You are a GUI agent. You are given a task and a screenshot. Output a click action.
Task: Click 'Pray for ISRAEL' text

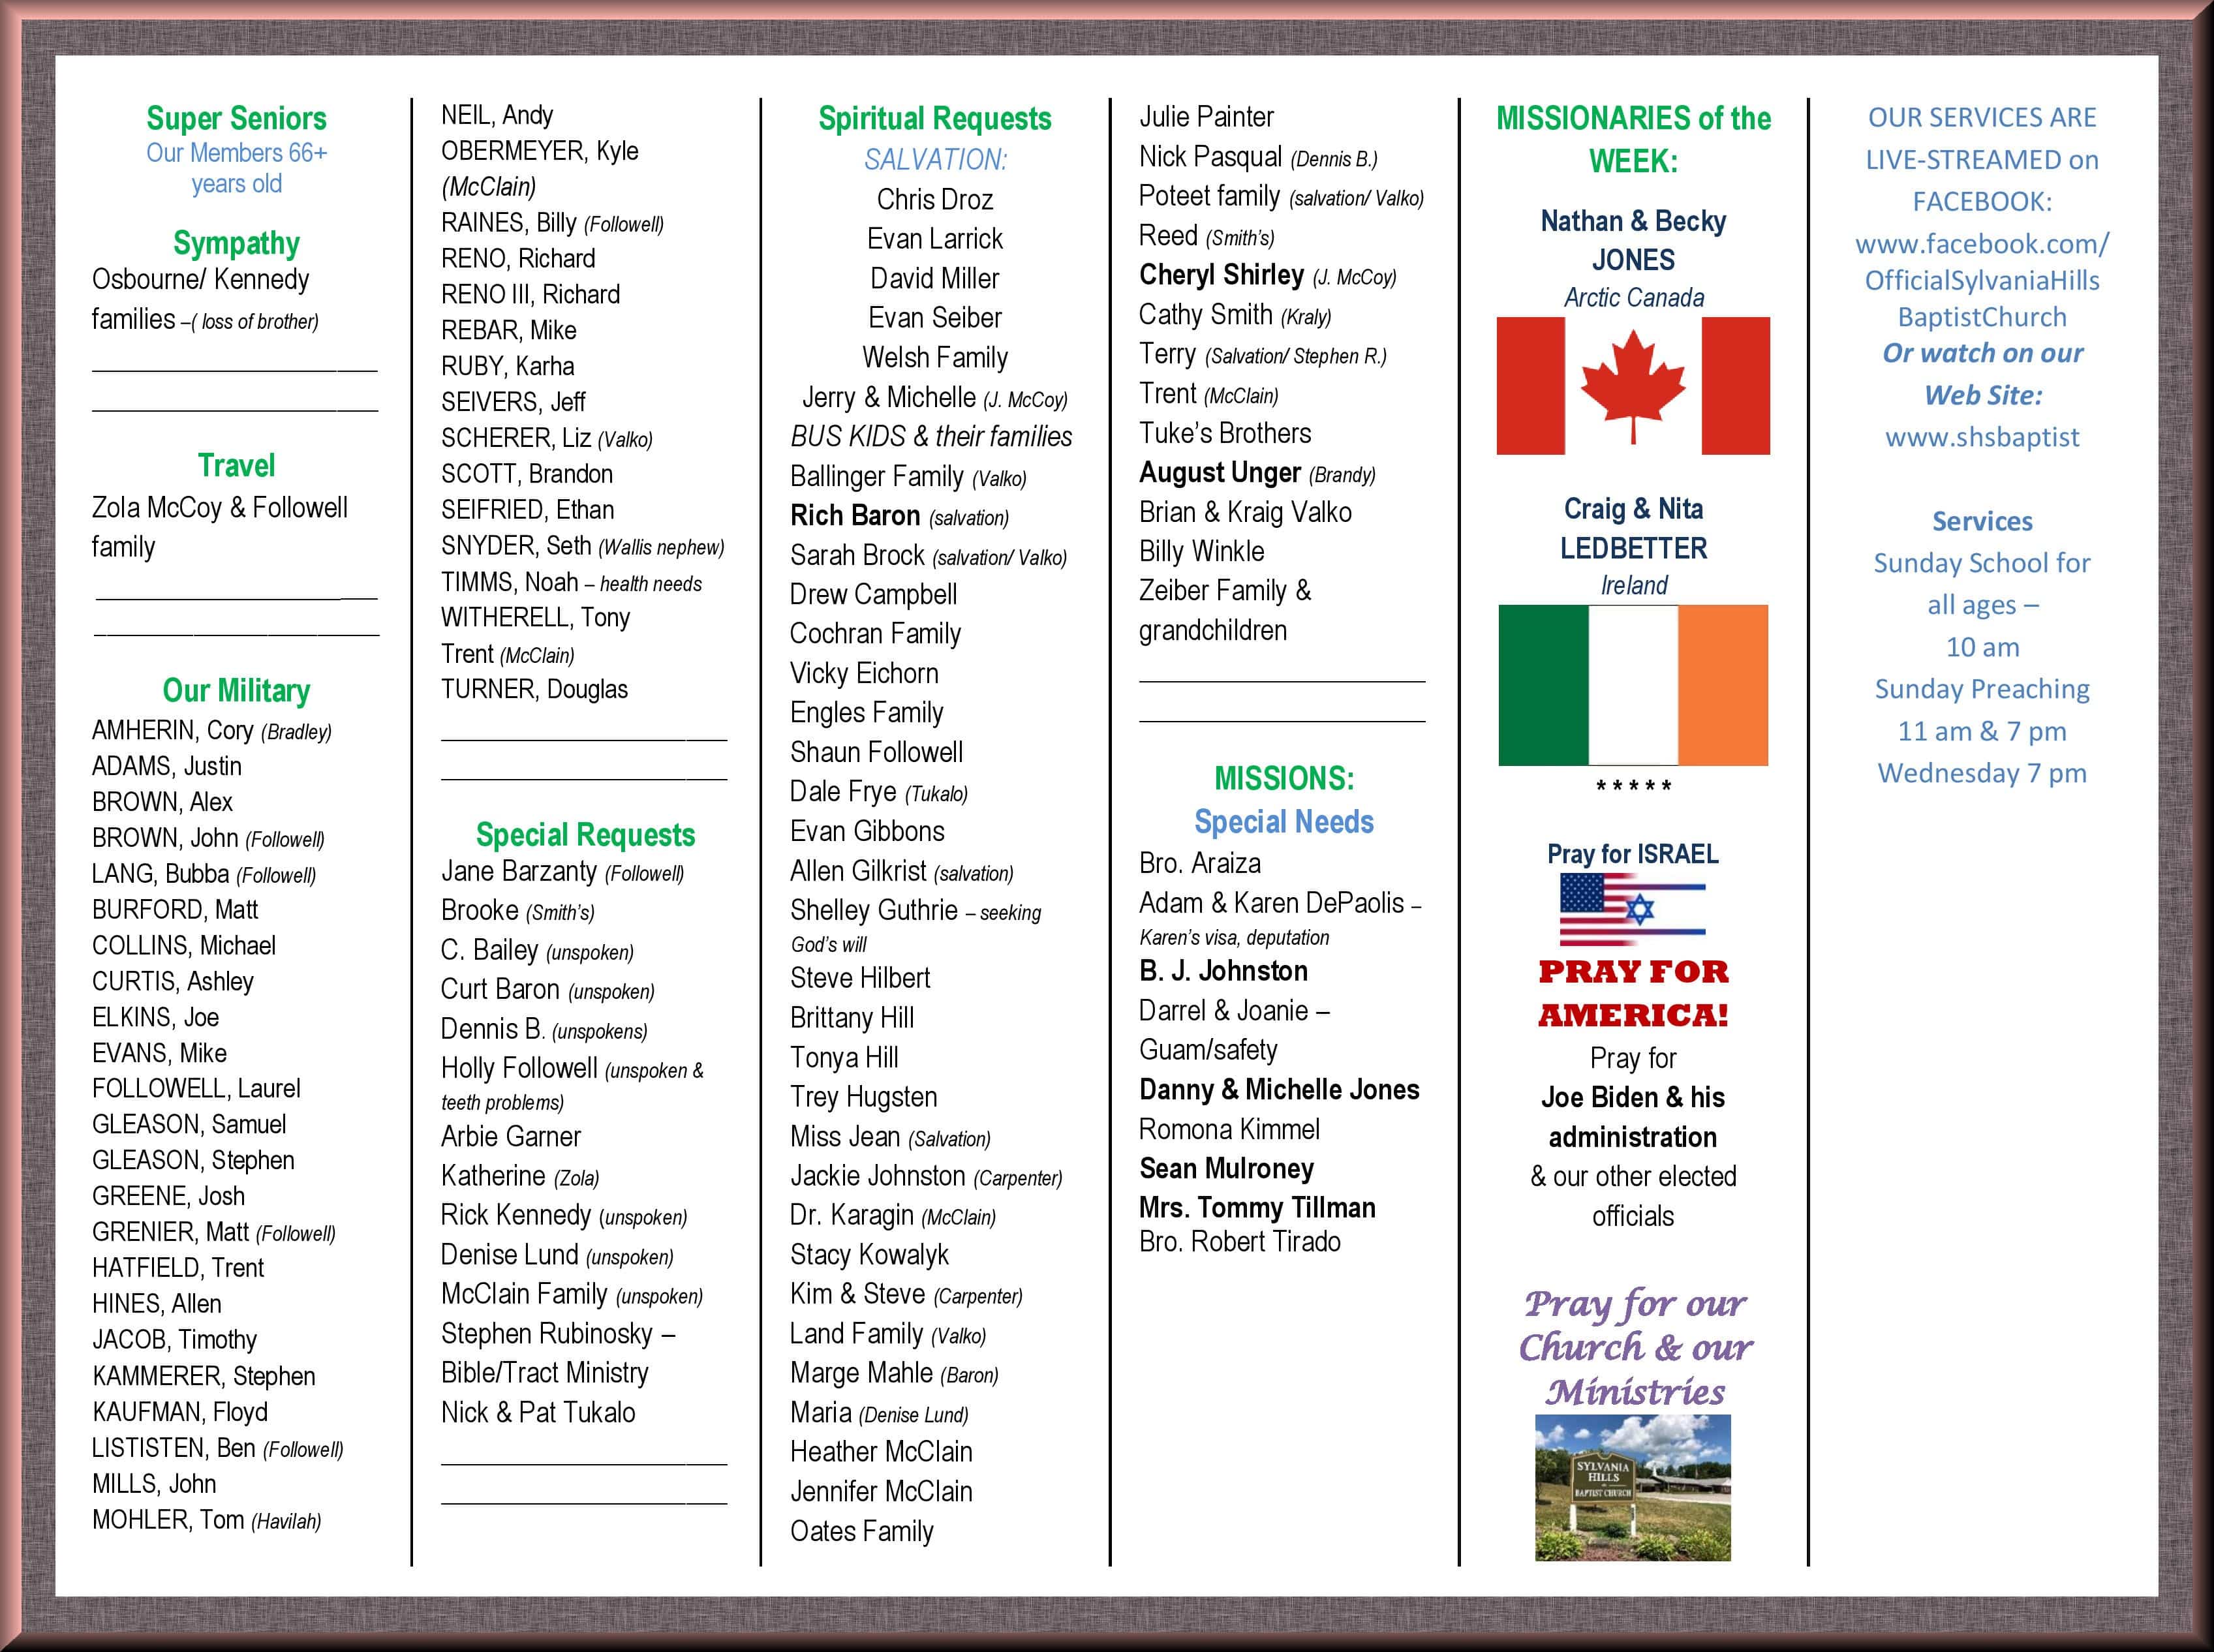point(1633,854)
